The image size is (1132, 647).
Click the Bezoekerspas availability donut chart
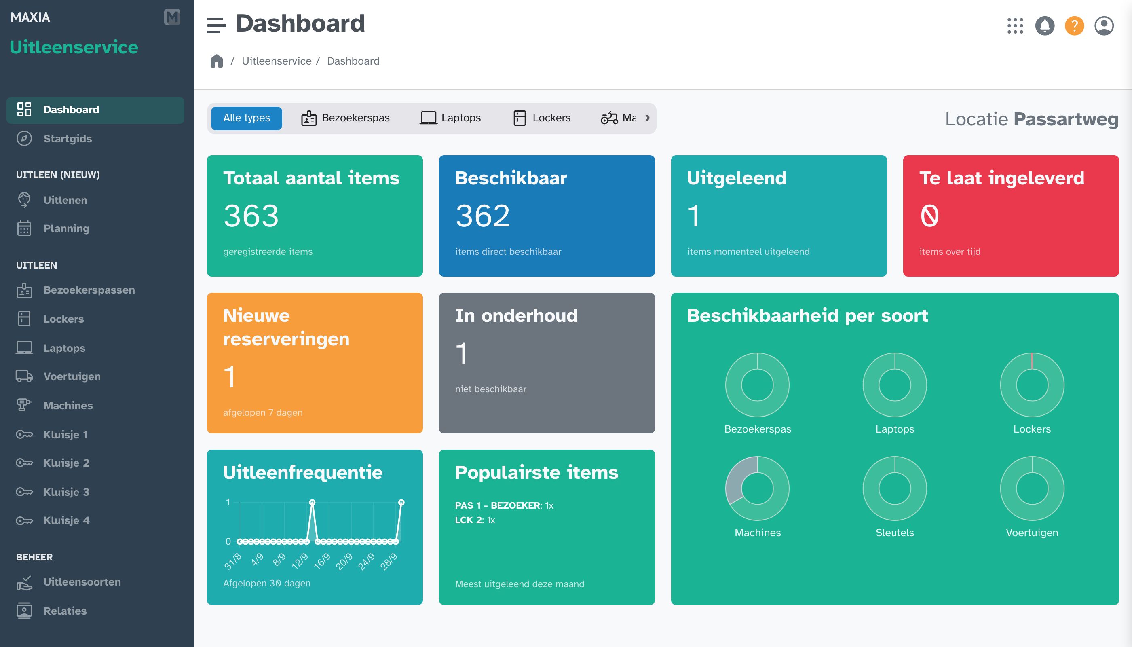(758, 385)
